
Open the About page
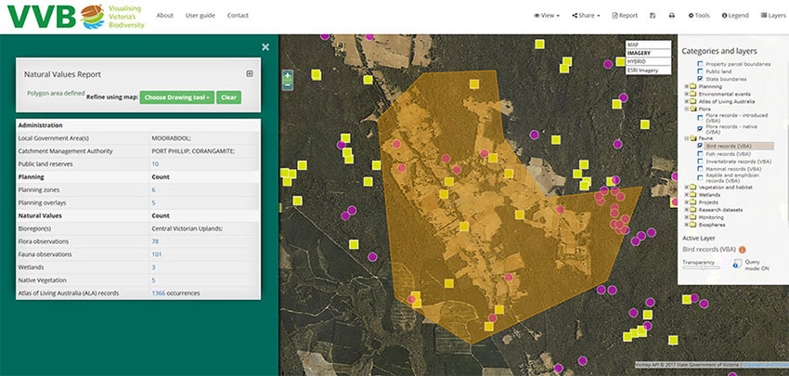164,16
